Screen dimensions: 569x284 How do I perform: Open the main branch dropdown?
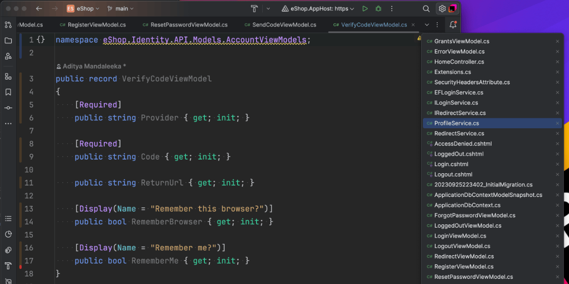point(121,9)
